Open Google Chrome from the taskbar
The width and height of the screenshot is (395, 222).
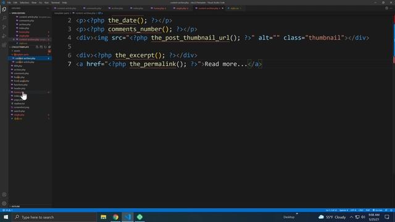[115, 217]
